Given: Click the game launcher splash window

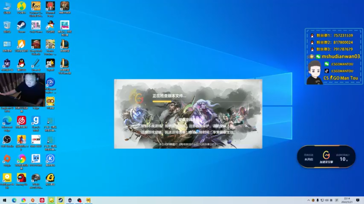Looking at the screenshot, I should [188, 114].
